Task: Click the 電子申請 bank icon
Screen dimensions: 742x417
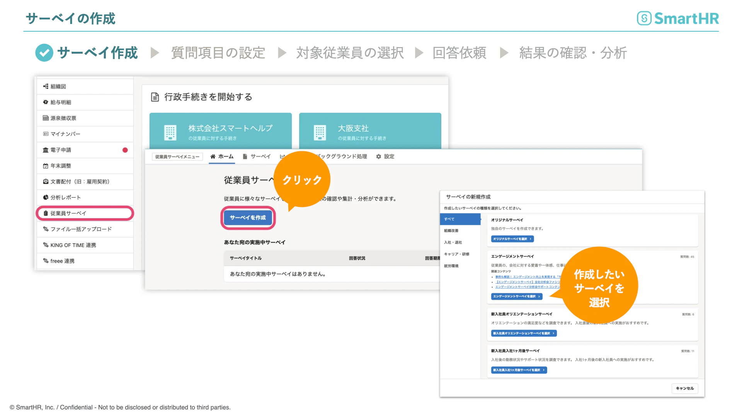Action: point(46,150)
